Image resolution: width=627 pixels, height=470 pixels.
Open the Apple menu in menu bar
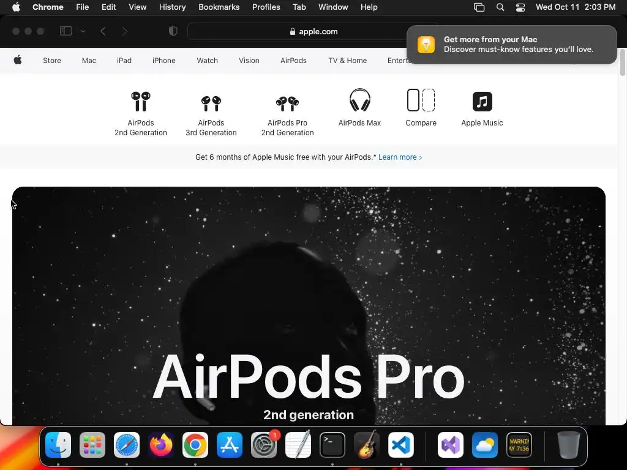coord(16,7)
